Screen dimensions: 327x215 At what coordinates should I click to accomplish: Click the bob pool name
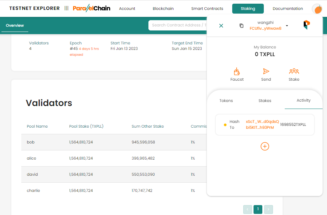click(x=30, y=142)
